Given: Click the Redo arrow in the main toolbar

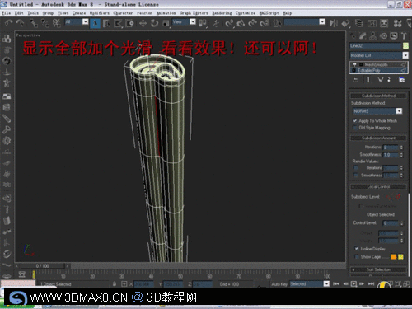Looking at the screenshot, I should tap(20, 23).
